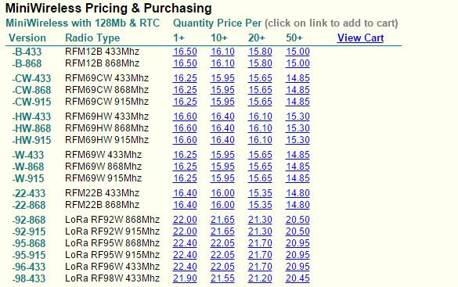Click radio type LoRa RF92W 868Mhz
The image size is (458, 287).
(x=113, y=220)
